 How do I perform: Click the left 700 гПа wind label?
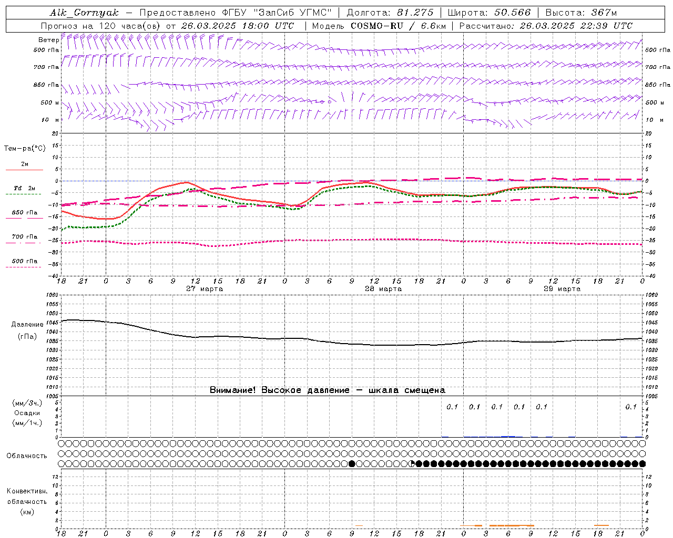point(46,67)
